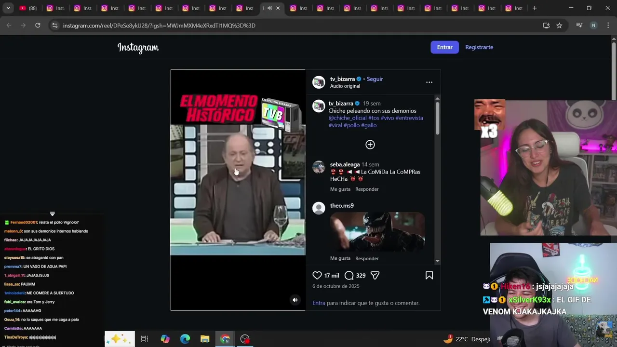The width and height of the screenshot is (617, 347).
Task: Toggle the reel's sound speaker icon
Action: point(295,300)
